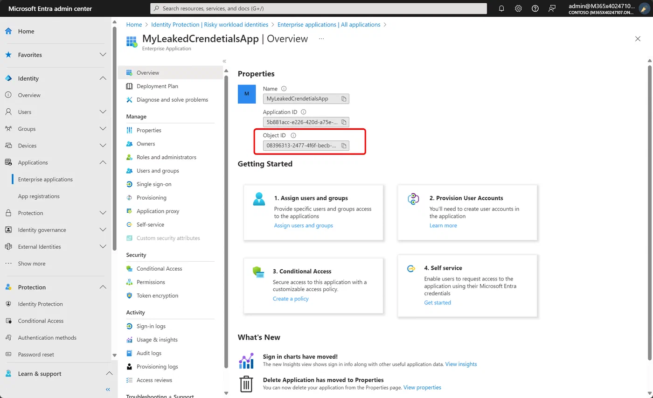Go to Home breadcrumb link
The width and height of the screenshot is (653, 398).
point(134,25)
